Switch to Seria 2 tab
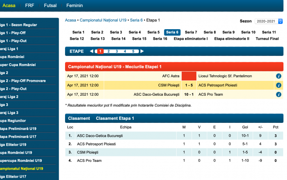This screenshot has width=287, height=180. coord(97,32)
